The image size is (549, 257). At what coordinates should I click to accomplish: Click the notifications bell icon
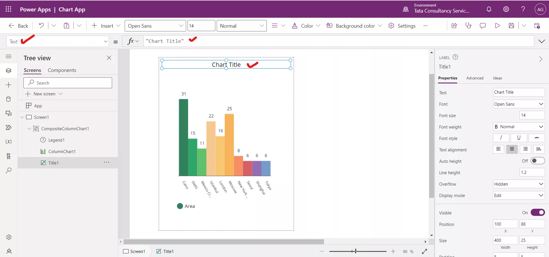tap(489, 9)
